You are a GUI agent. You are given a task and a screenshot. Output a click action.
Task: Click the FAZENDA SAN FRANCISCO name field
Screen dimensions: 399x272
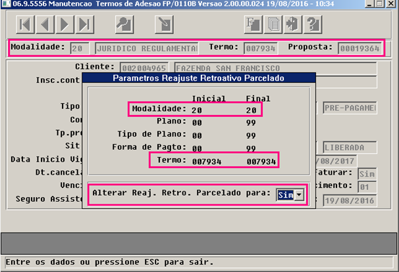(x=275, y=68)
